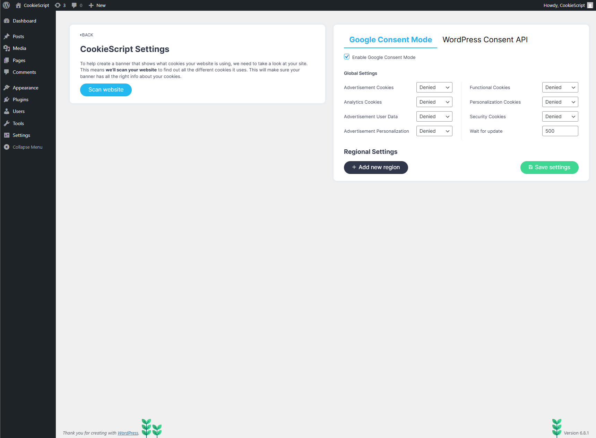
Task: Click the CookieScript home icon
Action: [18, 5]
